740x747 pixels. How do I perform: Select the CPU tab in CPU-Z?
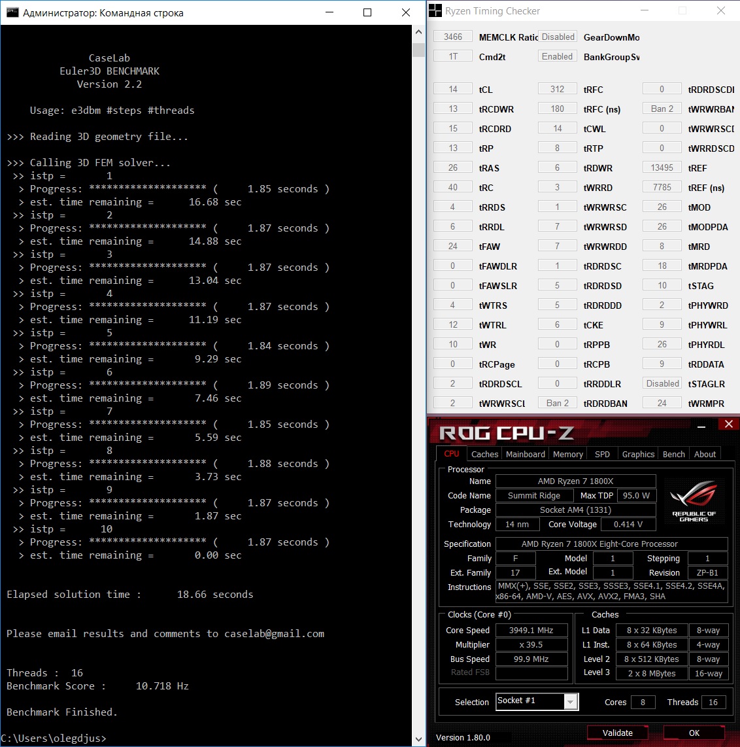(452, 453)
